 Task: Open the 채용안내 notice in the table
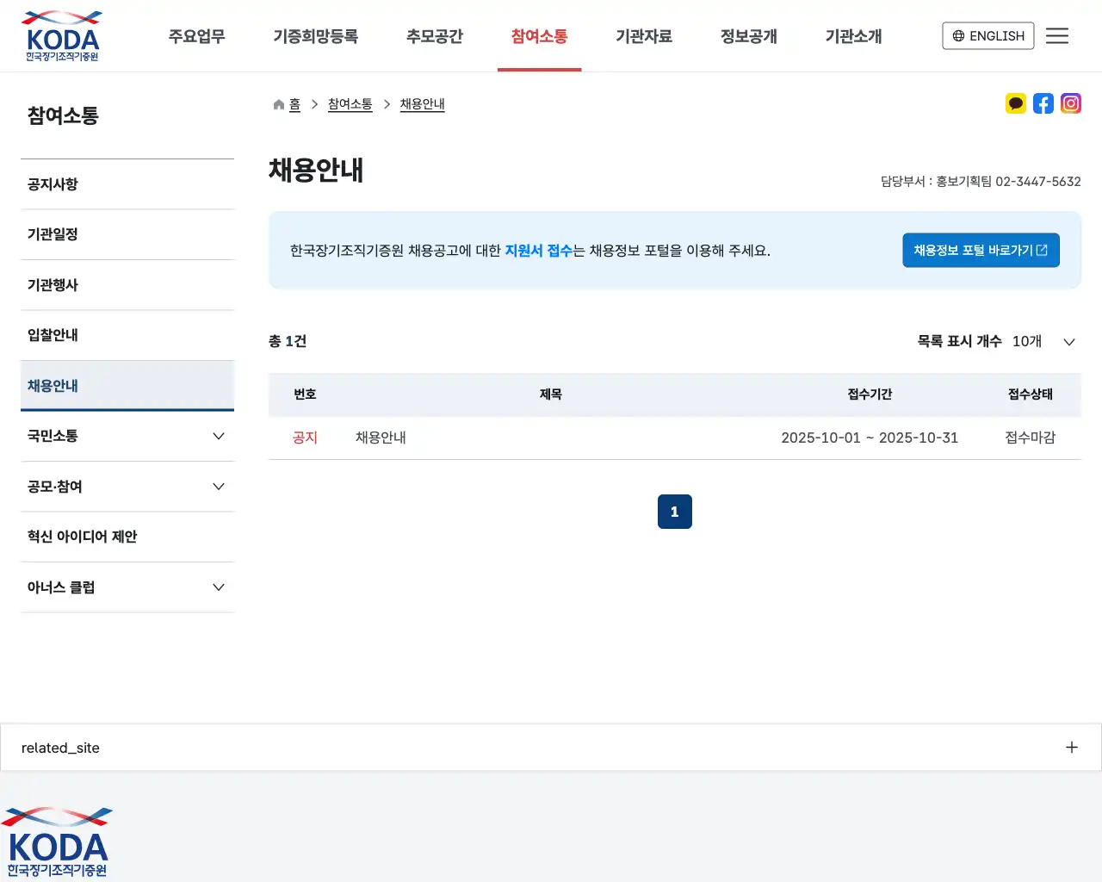(381, 437)
